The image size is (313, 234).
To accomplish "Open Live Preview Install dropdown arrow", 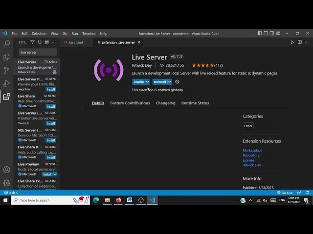I will click(55, 174).
